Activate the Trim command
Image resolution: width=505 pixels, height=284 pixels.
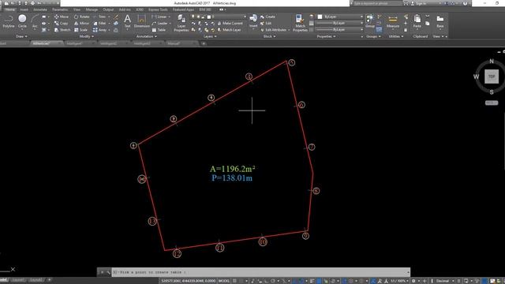(x=100, y=17)
